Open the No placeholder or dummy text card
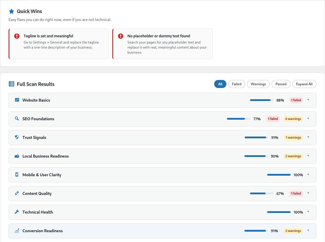 click(x=162, y=44)
